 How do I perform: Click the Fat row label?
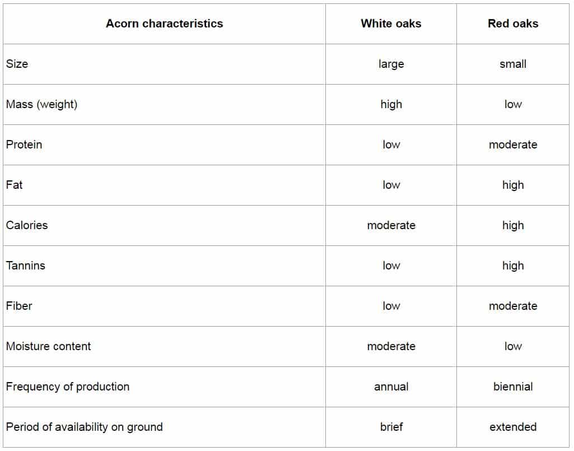click(14, 185)
